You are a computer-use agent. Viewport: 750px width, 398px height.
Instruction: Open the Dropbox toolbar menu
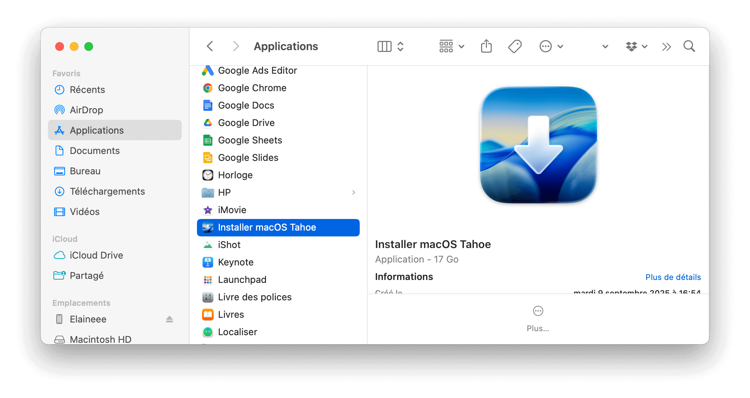click(636, 46)
